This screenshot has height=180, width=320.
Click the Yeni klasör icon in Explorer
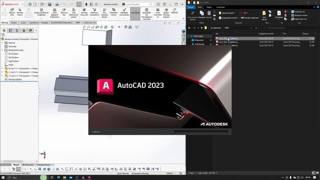tap(264, 15)
